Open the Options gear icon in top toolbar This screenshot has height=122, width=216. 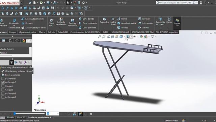[83, 3]
